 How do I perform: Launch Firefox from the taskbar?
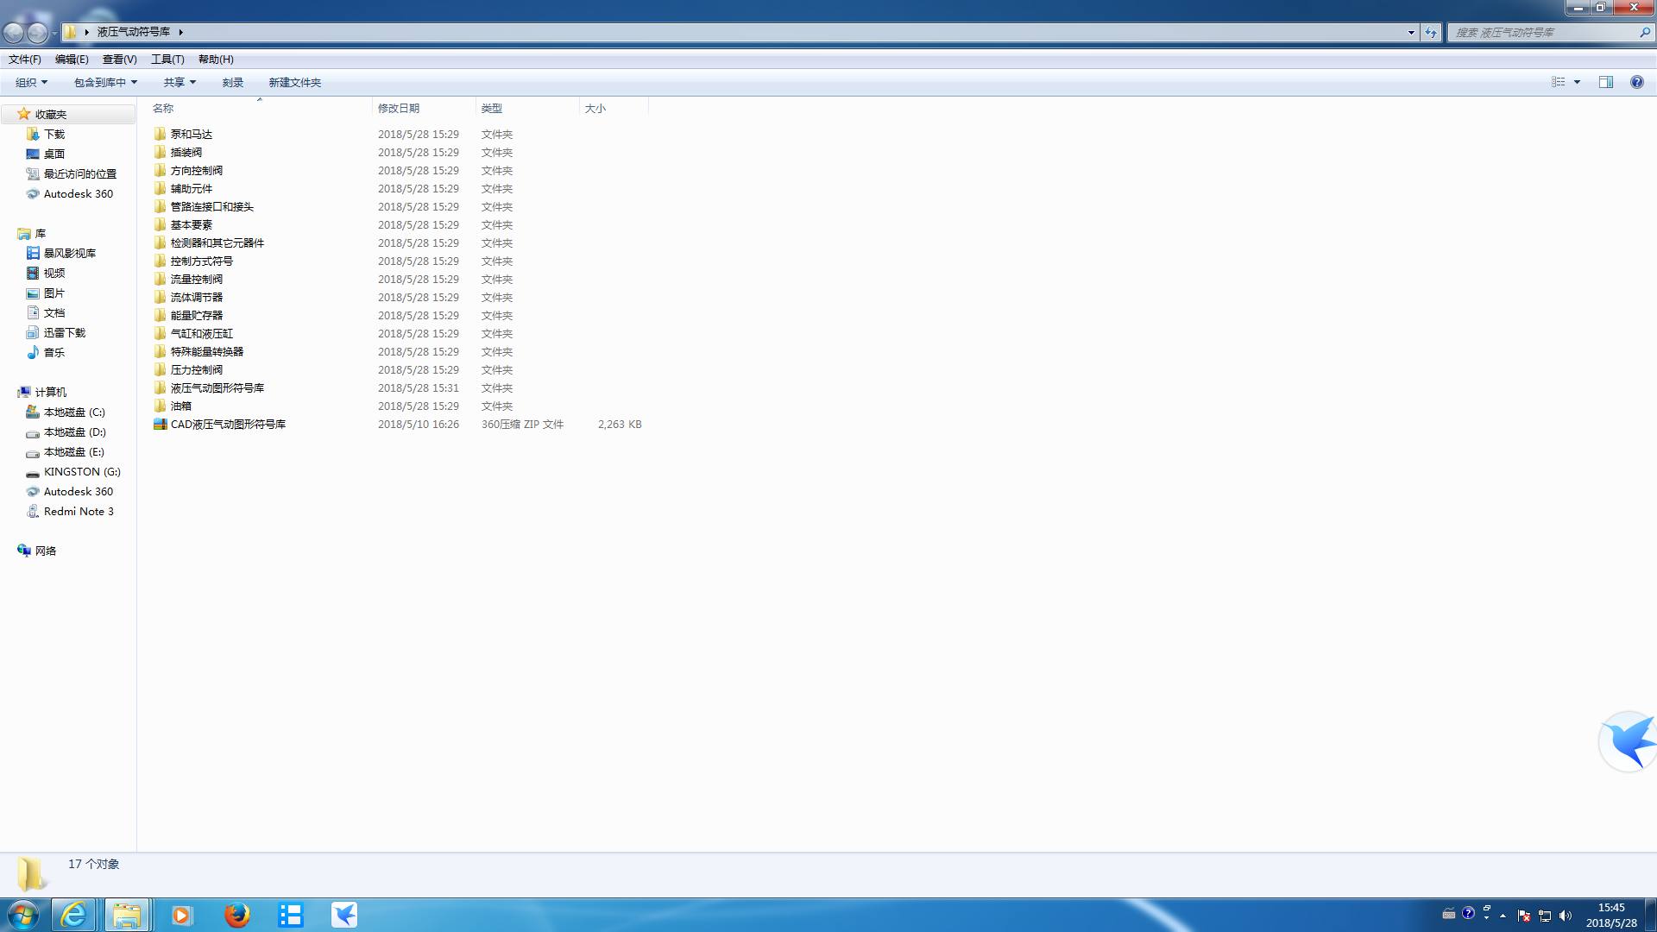coord(236,914)
